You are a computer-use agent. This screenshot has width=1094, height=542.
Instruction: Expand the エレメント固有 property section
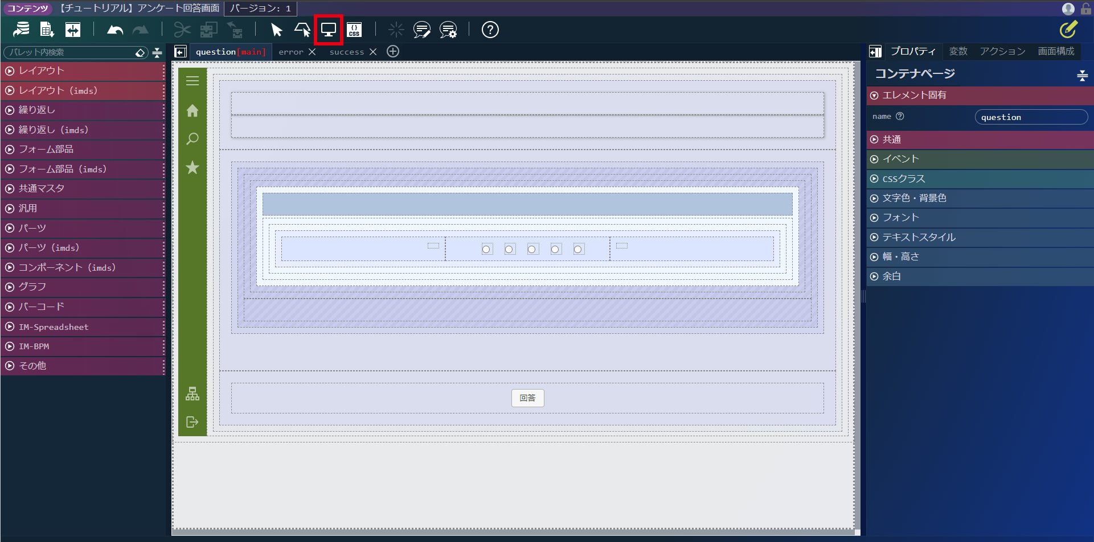tap(980, 96)
